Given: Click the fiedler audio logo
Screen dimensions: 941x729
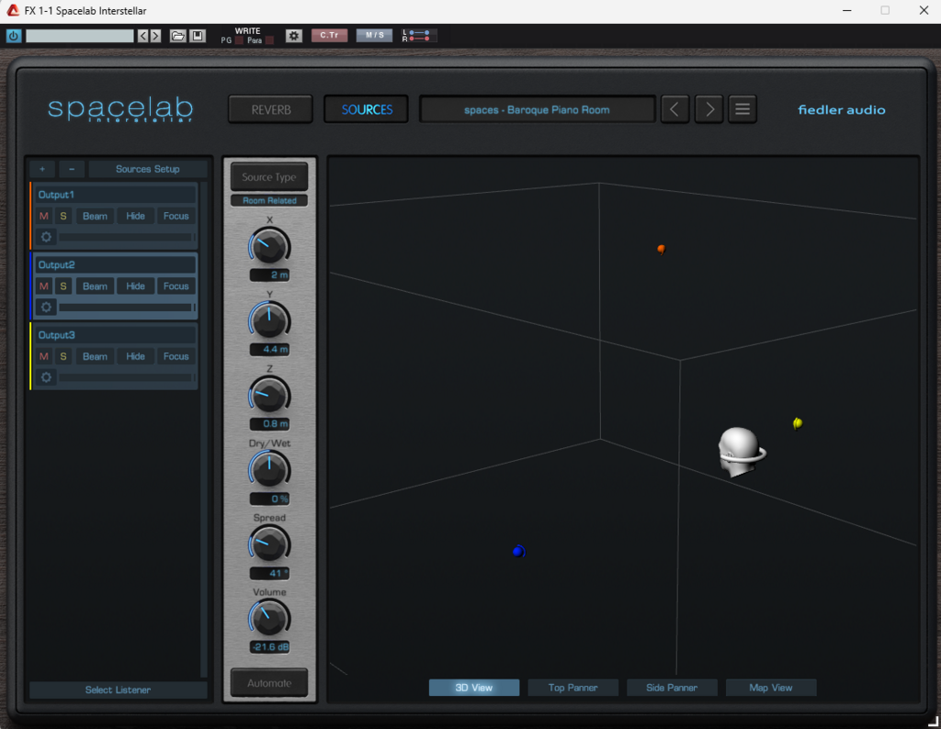Looking at the screenshot, I should [x=842, y=109].
